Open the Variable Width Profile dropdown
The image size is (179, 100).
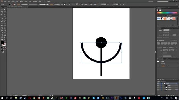coord(38,4)
